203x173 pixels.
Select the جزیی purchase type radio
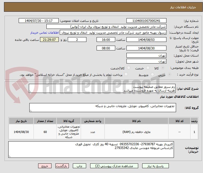pyautogui.click(x=169, y=74)
